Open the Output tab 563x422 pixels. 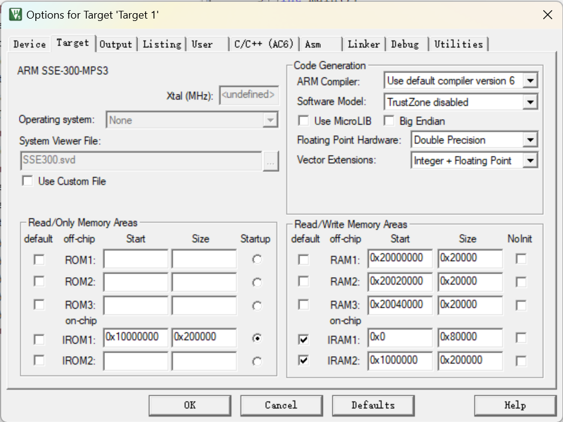(116, 44)
